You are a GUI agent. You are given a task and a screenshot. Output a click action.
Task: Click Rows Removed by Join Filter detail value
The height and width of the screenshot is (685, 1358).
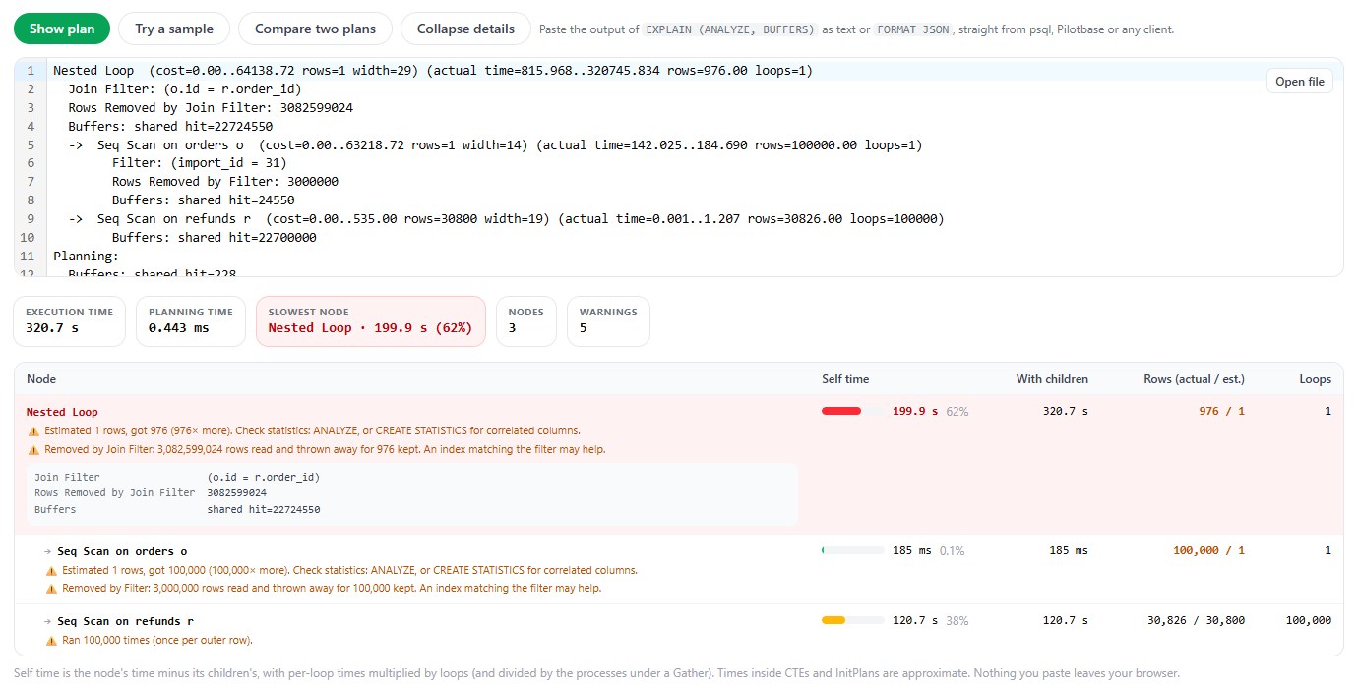point(237,493)
